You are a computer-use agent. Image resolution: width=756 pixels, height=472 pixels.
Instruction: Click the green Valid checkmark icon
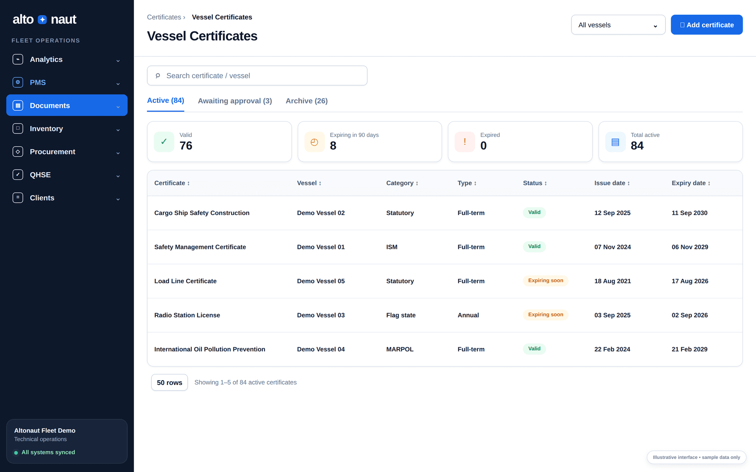[x=164, y=142]
